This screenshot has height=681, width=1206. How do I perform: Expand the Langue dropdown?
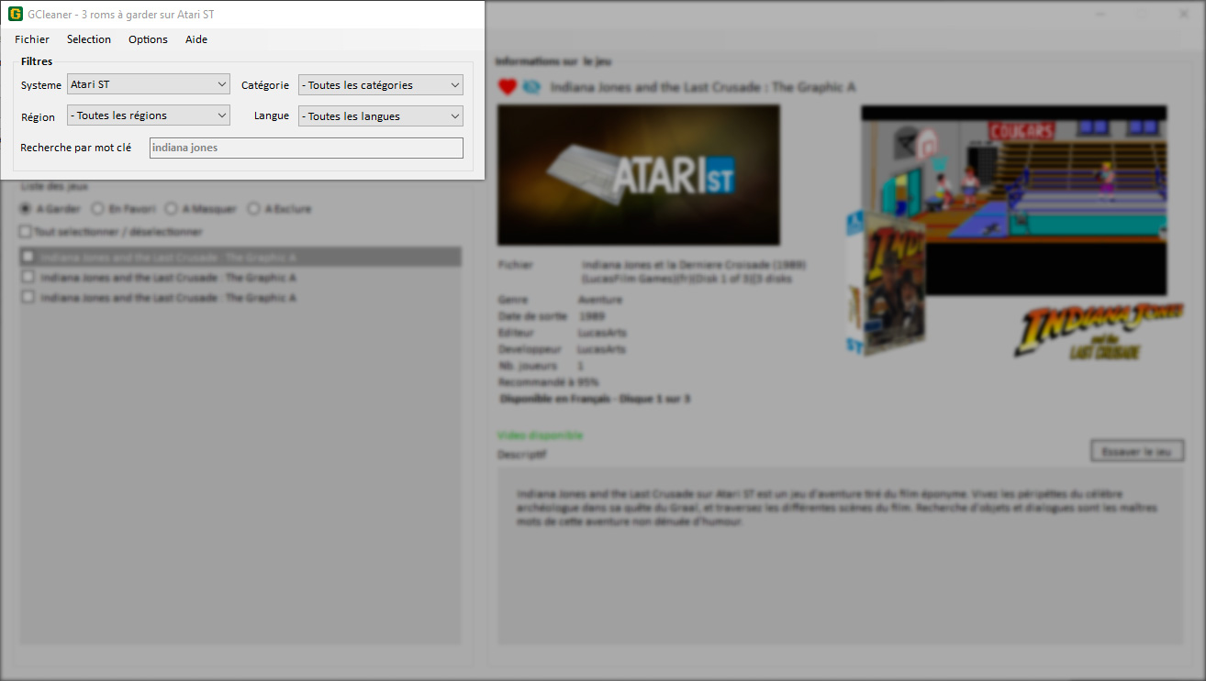(381, 116)
